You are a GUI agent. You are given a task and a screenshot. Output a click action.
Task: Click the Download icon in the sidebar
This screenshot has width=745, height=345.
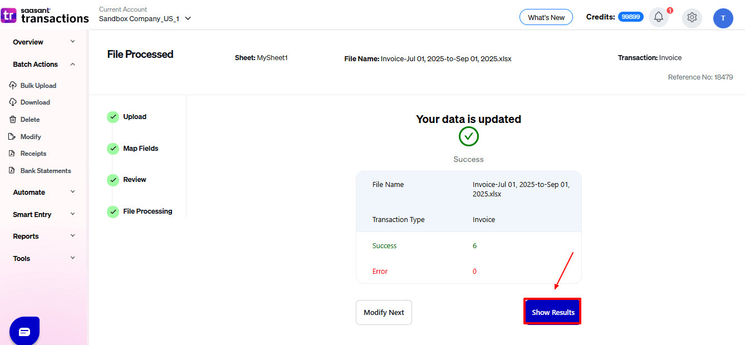[13, 102]
